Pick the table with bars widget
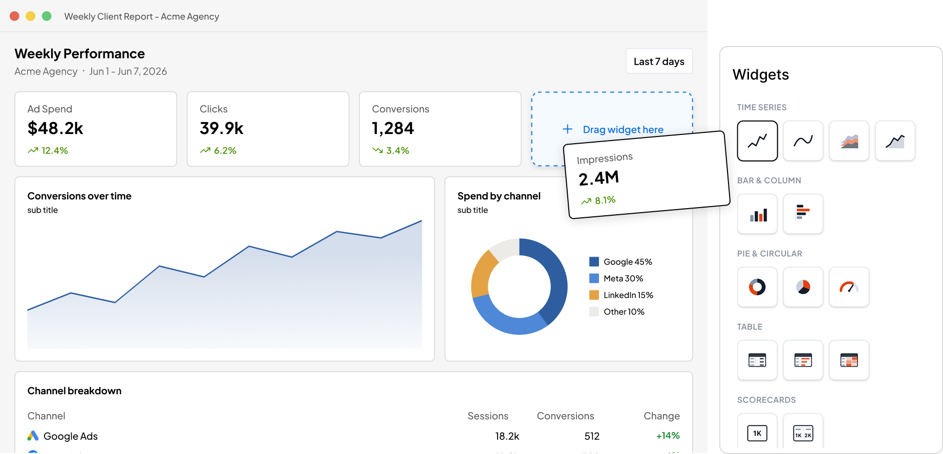This screenshot has width=943, height=454. (803, 360)
